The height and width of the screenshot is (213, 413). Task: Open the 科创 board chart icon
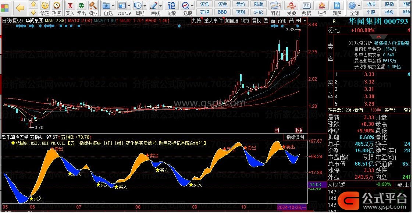275,8
